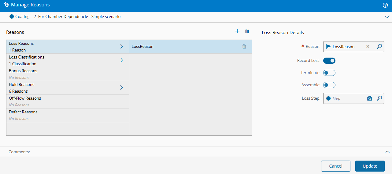The height and width of the screenshot is (174, 392).
Task: Click the Cancel button
Action: click(336, 166)
